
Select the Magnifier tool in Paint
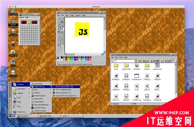pyautogui.click(x=62, y=25)
